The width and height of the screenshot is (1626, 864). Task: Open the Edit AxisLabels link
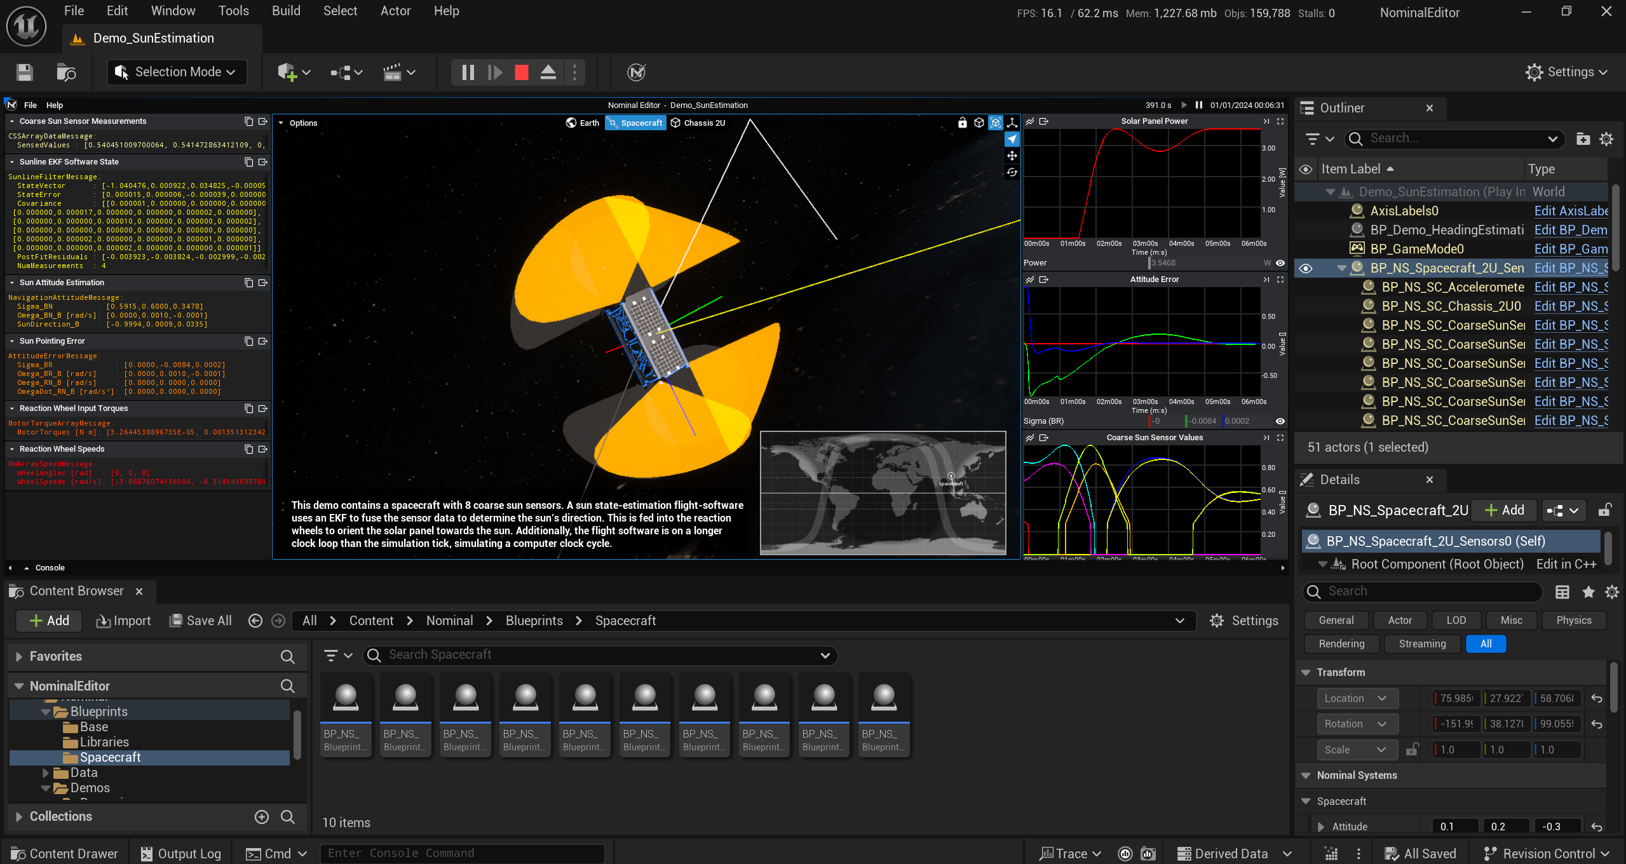(x=1571, y=211)
